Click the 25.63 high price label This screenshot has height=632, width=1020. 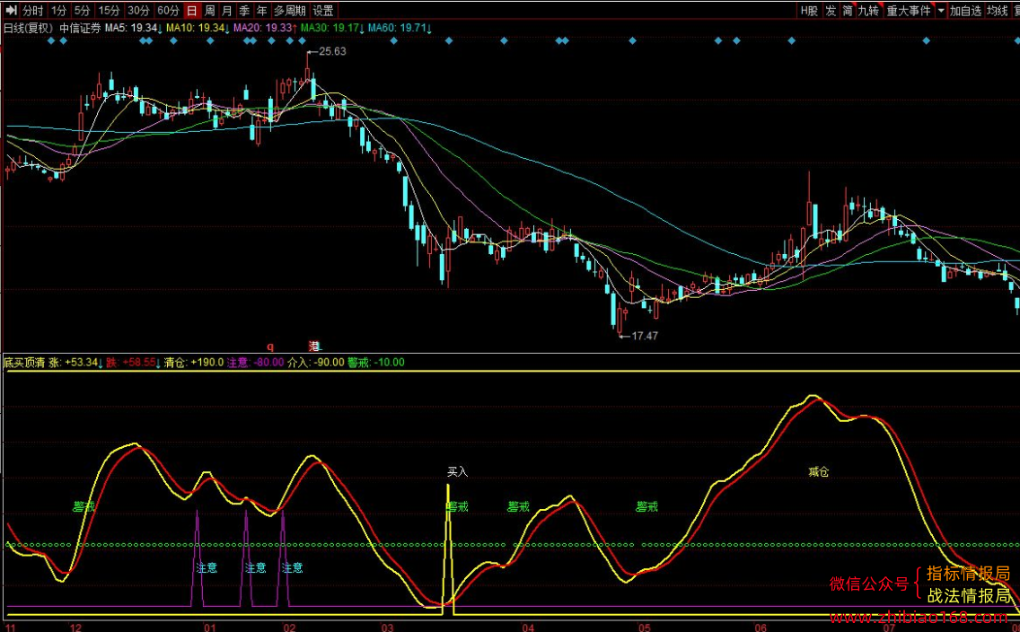click(x=332, y=51)
